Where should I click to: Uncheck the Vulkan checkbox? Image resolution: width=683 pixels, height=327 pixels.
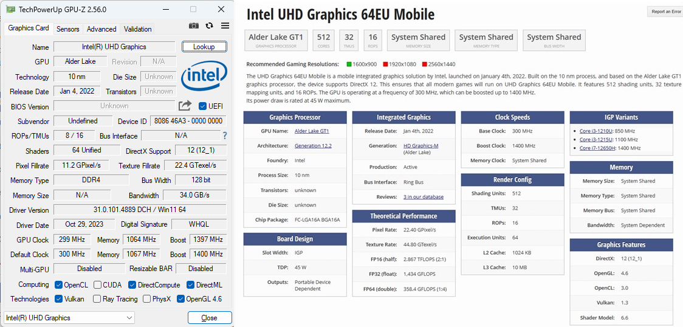(x=59, y=299)
